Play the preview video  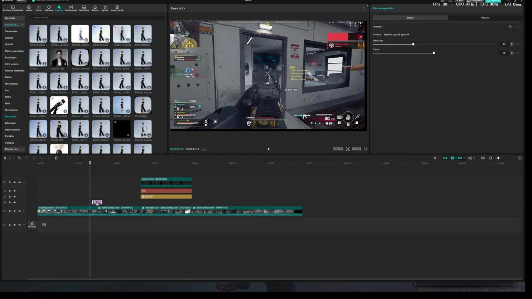pyautogui.click(x=268, y=149)
